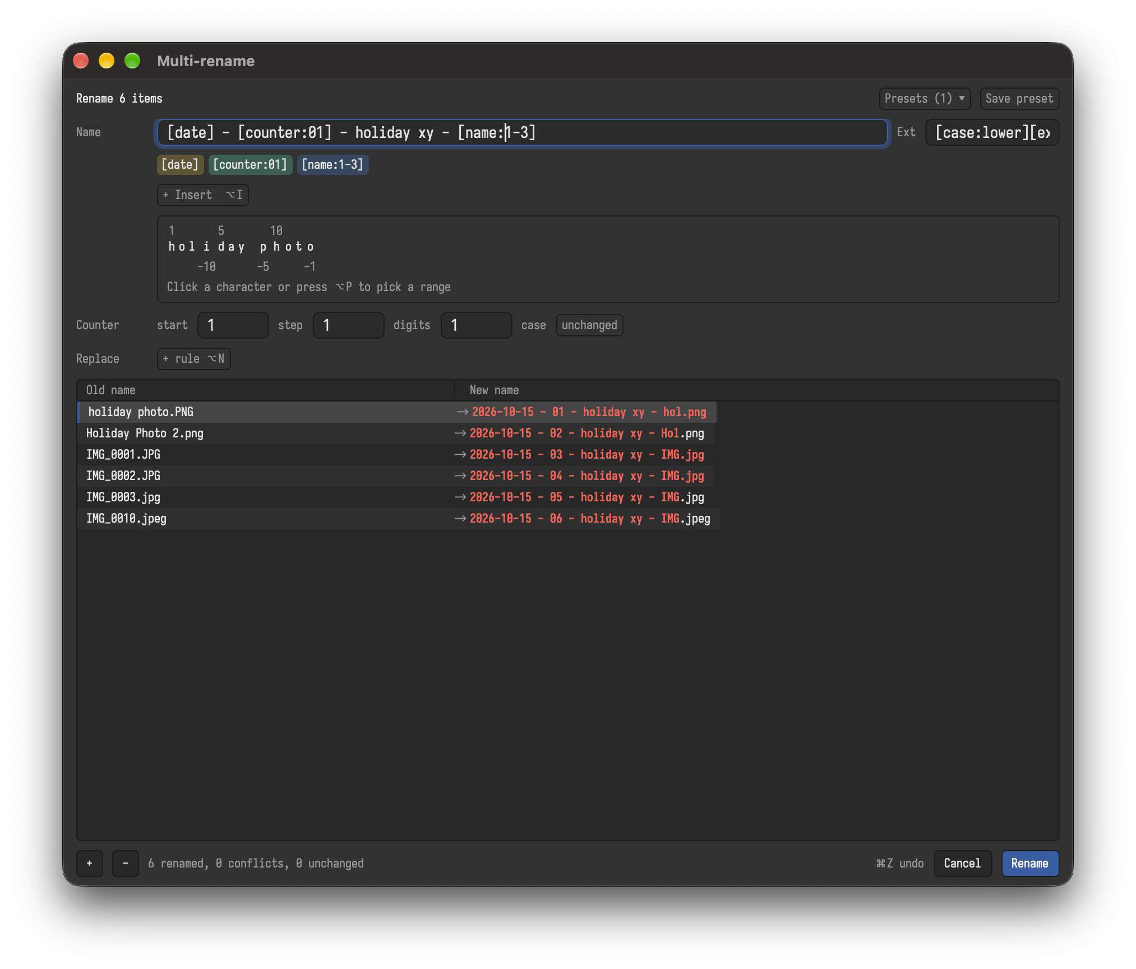
Task: Open the Presets (1) dropdown
Action: 924,99
